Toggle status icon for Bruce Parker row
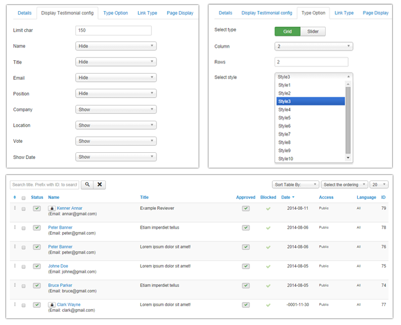 click(37, 285)
